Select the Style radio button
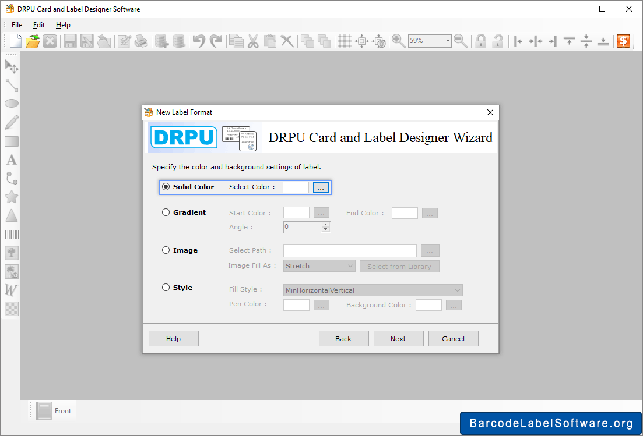Screen dimensions: 643x436 point(166,288)
